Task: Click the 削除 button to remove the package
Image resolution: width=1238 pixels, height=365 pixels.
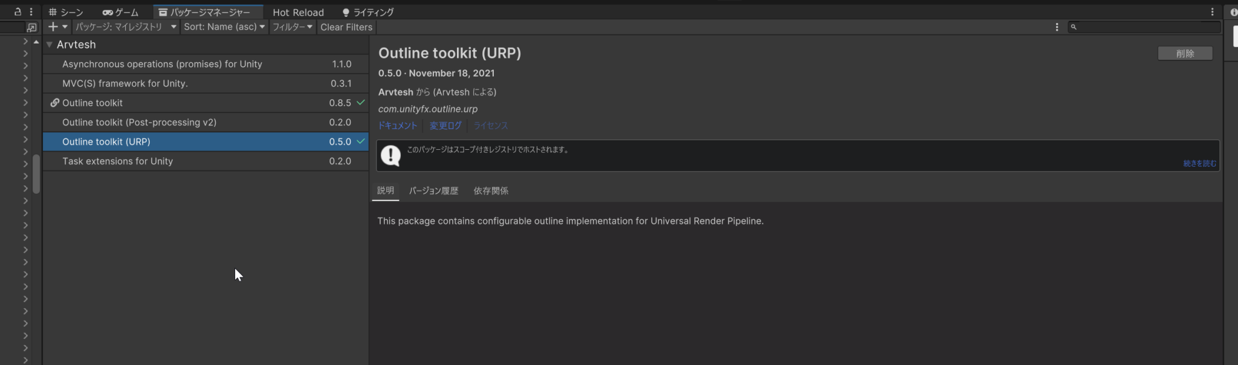Action: 1184,53
